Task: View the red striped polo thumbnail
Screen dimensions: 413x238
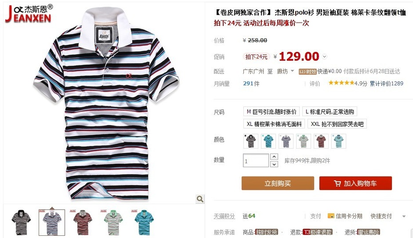Action: [83, 222]
